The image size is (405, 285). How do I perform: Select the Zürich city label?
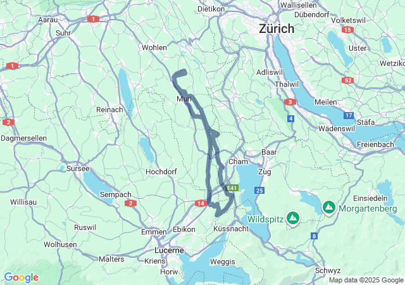tap(277, 28)
